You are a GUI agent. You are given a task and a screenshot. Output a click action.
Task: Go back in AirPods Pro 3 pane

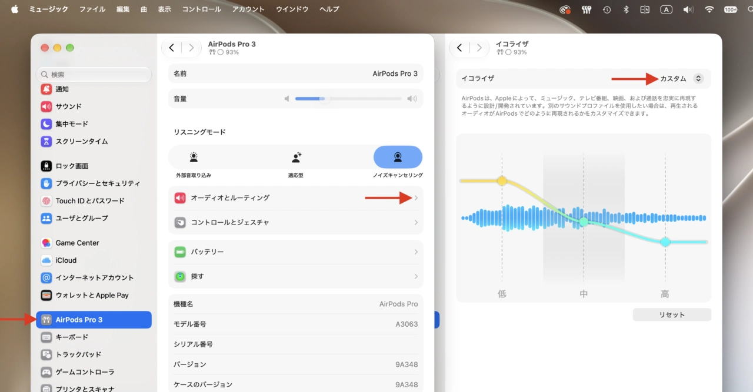click(171, 48)
